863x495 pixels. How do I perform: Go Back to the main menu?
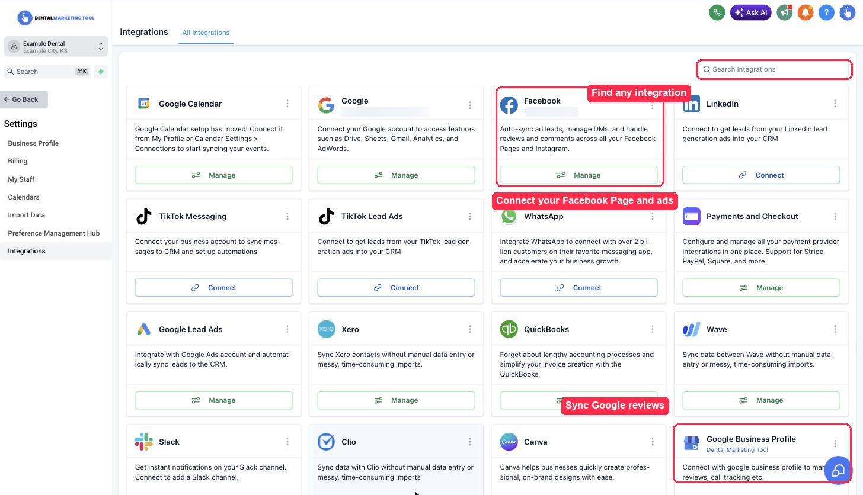pos(24,99)
